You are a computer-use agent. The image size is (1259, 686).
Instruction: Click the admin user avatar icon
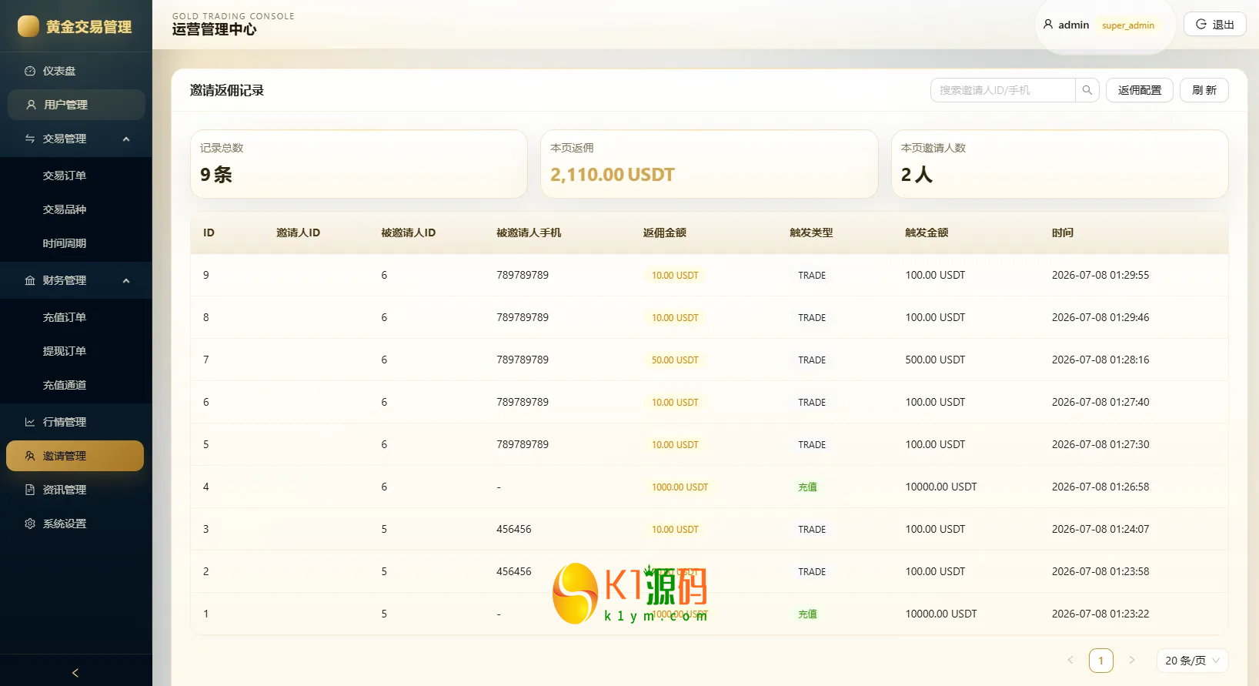pos(1048,25)
